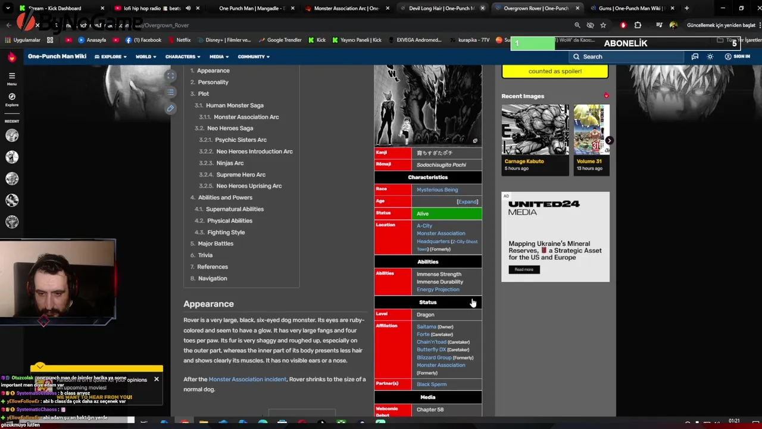
Task: Open the CHARACTERS dropdown menu
Action: [x=183, y=57]
